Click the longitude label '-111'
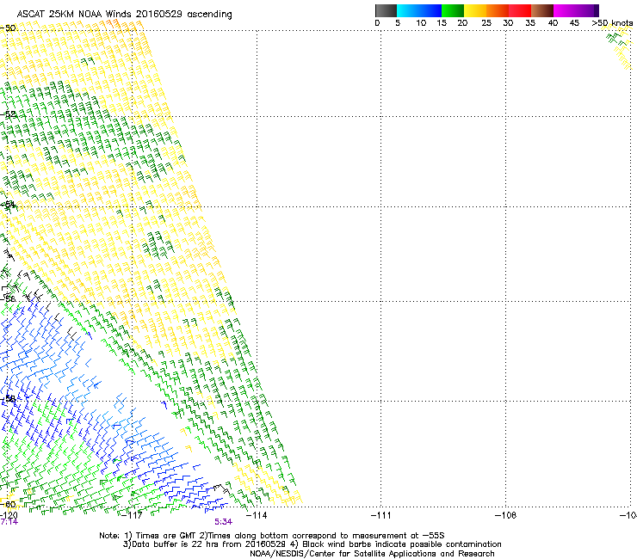Screen dimensions: 637x559 point(380,515)
